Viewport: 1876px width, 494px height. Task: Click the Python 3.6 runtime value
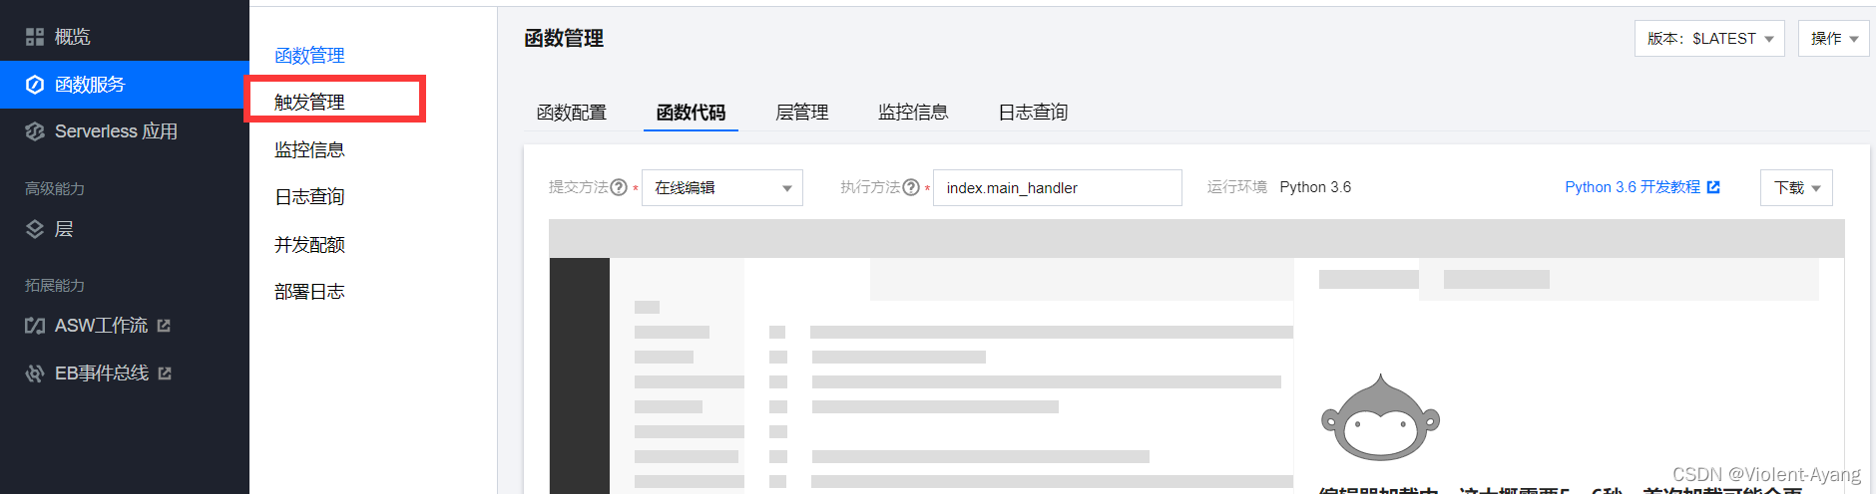point(1315,187)
